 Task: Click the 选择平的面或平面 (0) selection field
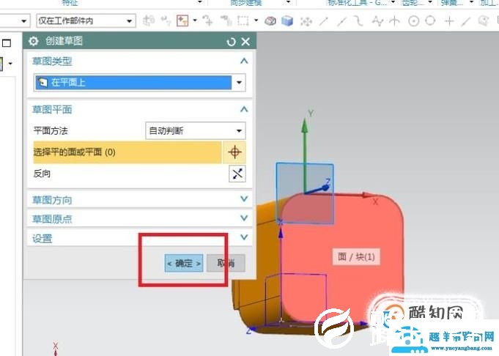click(x=127, y=152)
